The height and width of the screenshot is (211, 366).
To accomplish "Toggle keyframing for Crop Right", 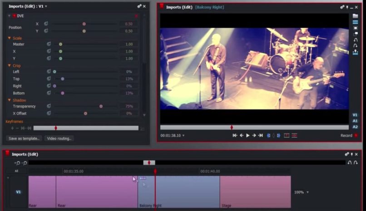I will coord(49,86).
